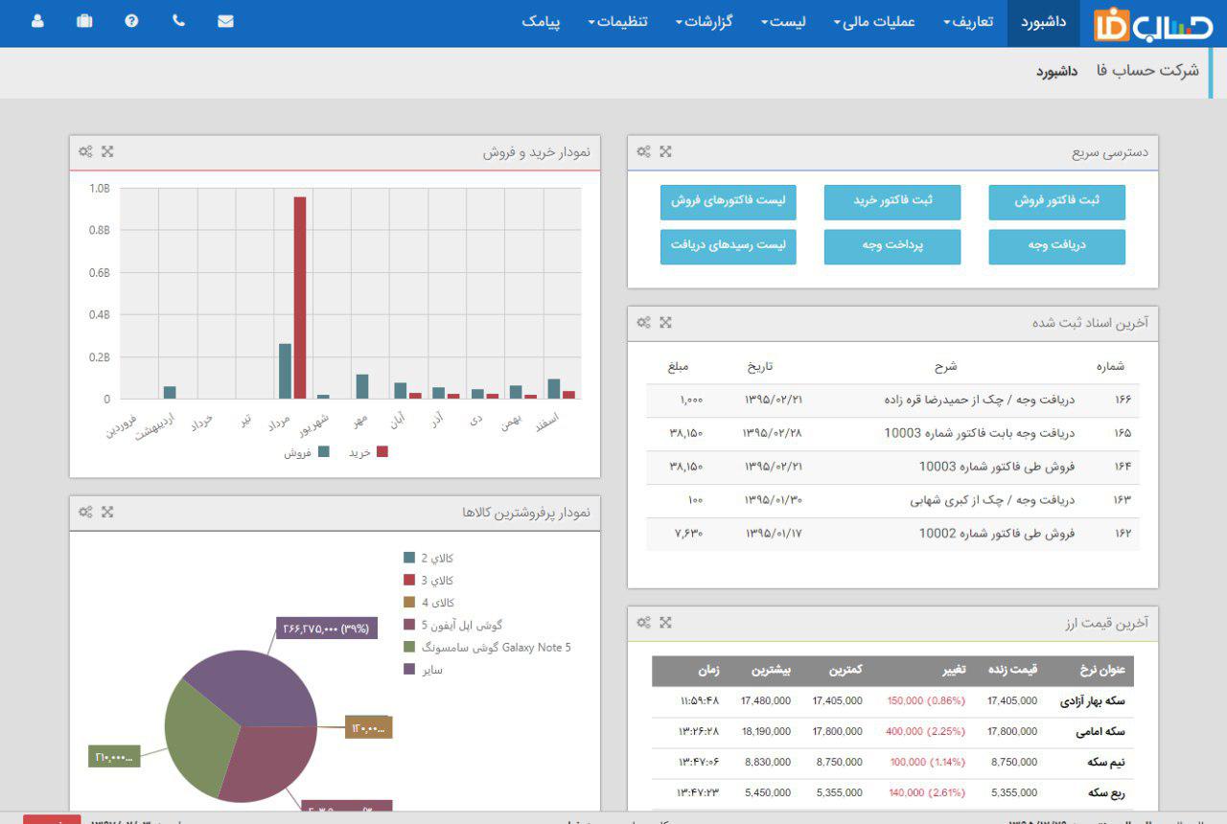
Task: Toggle the خرید series in chart legend
Action: [369, 452]
